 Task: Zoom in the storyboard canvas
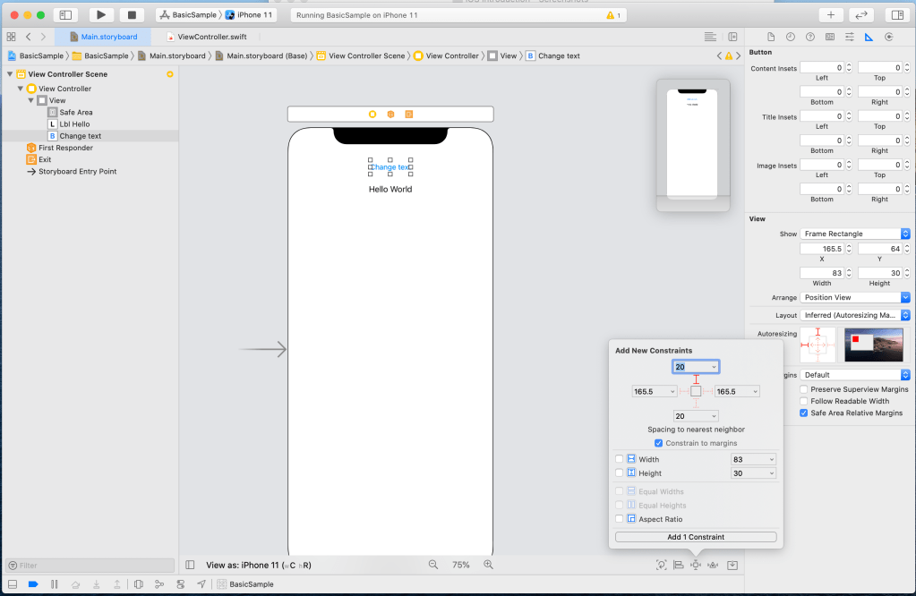point(488,565)
